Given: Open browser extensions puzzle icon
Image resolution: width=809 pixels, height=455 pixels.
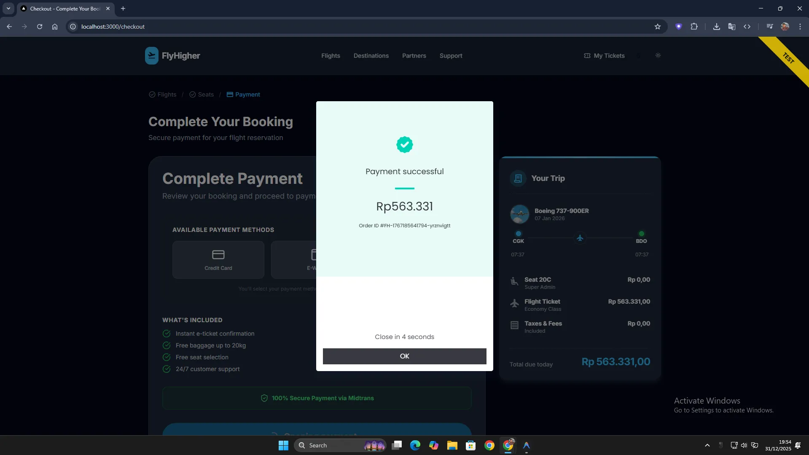Looking at the screenshot, I should click(694, 27).
